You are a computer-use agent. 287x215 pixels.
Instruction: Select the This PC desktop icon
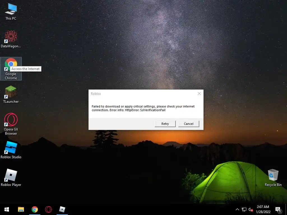click(11, 12)
